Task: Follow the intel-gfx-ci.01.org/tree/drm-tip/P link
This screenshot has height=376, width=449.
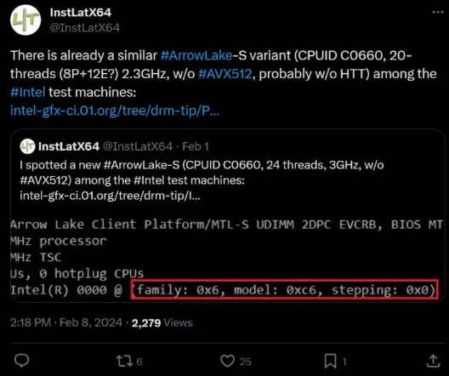Action: (115, 111)
